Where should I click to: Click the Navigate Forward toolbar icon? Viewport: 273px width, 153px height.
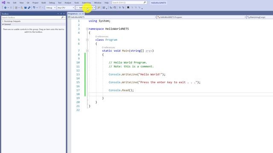pyautogui.click(x=11, y=8)
